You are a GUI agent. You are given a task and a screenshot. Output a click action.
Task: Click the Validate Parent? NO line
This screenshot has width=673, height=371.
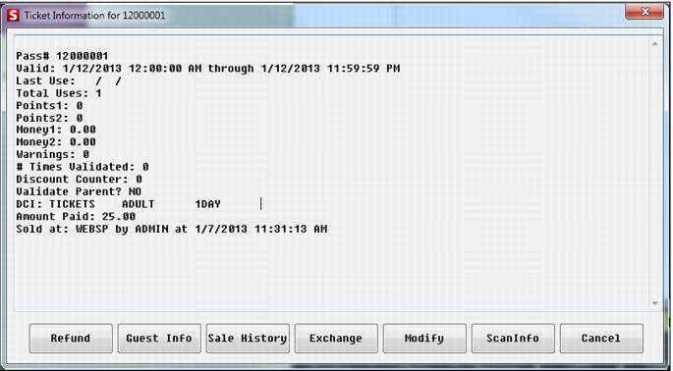click(x=79, y=191)
